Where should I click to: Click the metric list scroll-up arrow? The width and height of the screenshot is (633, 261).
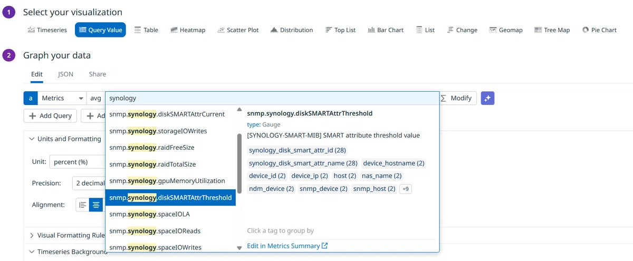pyautogui.click(x=239, y=110)
